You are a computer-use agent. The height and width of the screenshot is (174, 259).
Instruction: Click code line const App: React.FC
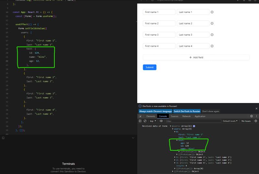coord(33,12)
